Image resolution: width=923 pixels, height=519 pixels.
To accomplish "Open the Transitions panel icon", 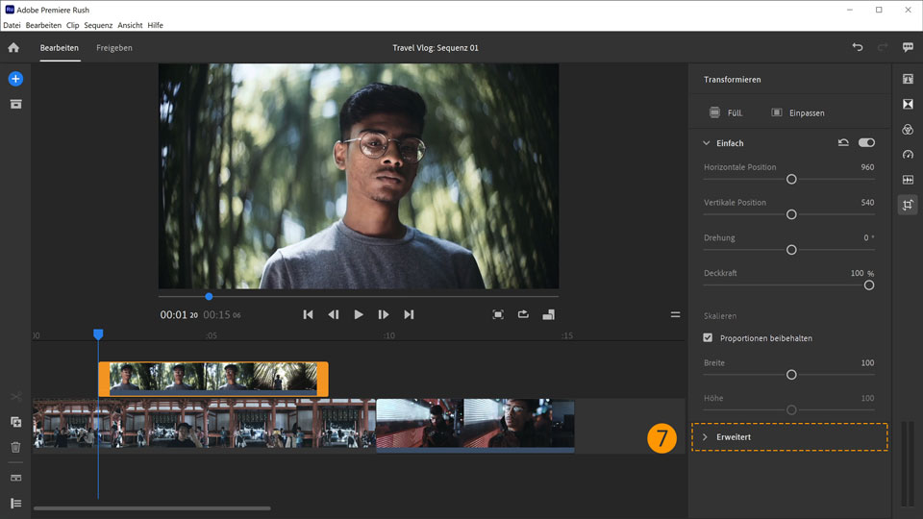I will pos(908,104).
